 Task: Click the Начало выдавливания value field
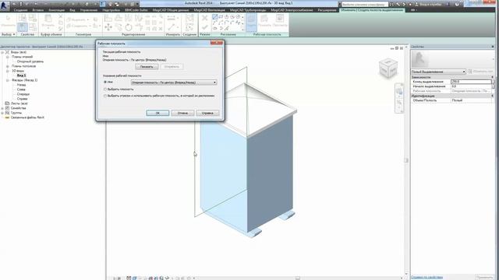471,86
